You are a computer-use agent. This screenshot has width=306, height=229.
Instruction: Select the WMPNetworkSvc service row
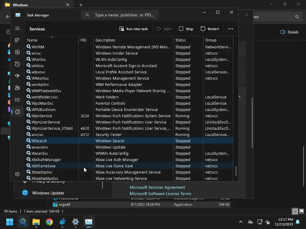click(x=129, y=91)
